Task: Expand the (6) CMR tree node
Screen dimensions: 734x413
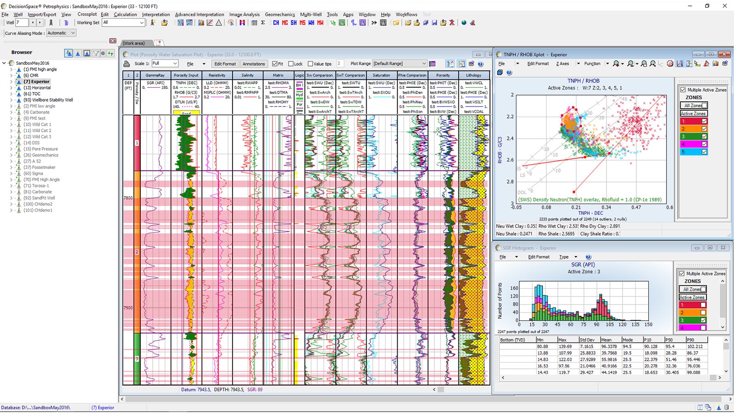Action: (11, 75)
